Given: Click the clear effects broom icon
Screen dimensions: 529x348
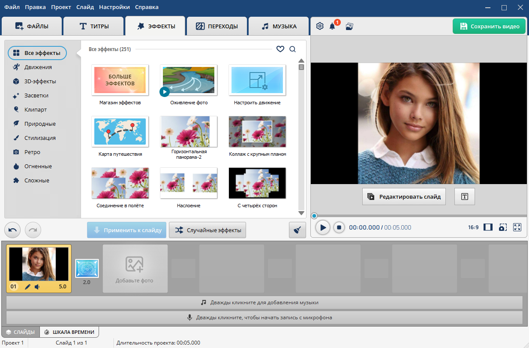Looking at the screenshot, I should pyautogui.click(x=297, y=230).
